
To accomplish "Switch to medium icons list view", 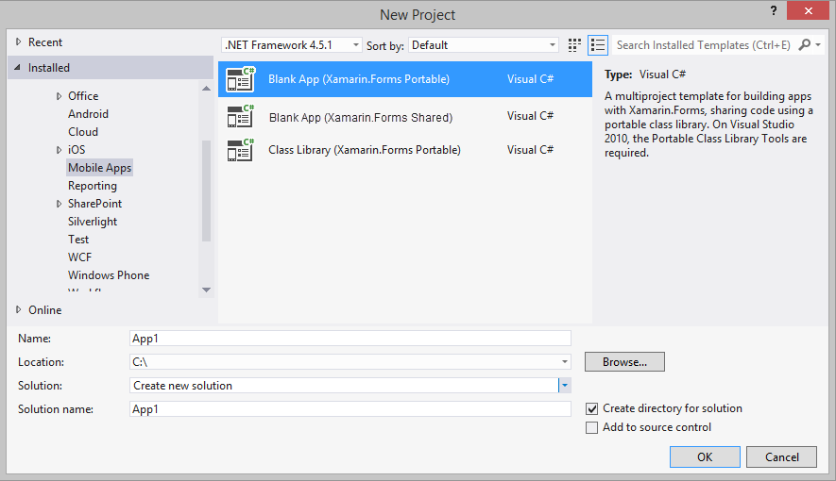I will click(597, 45).
